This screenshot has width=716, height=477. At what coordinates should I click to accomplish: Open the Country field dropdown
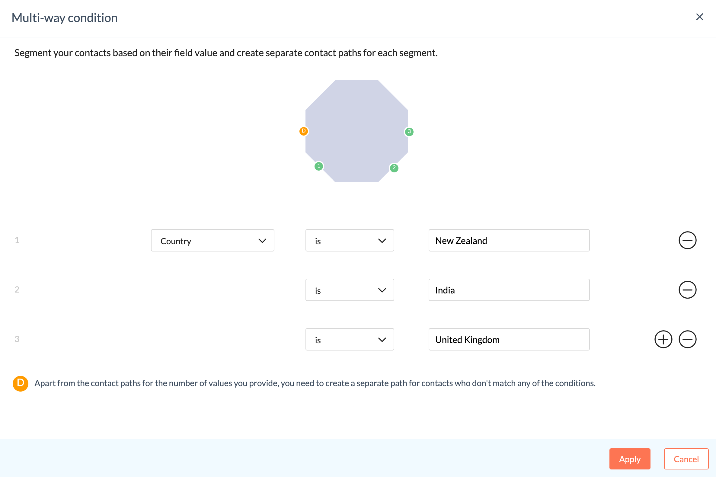point(212,241)
